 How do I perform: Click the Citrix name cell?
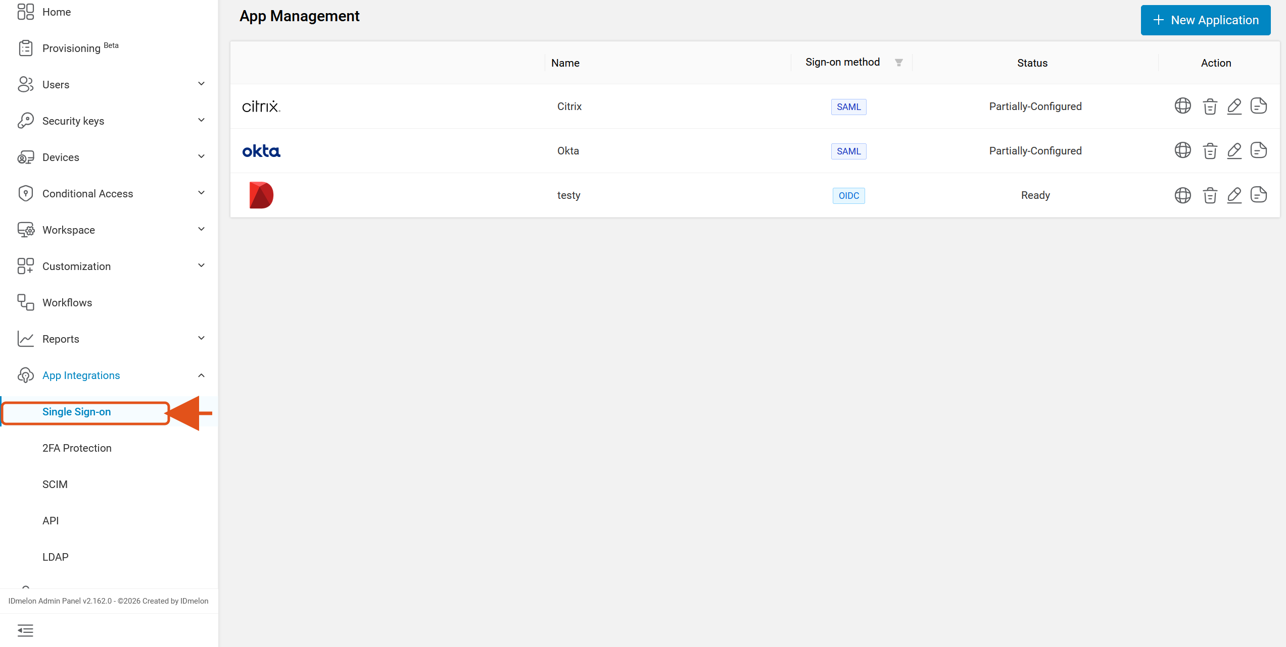click(x=569, y=106)
